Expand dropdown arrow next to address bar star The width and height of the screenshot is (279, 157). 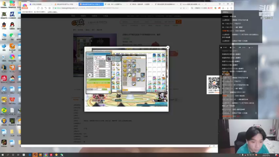(x=186, y=8)
